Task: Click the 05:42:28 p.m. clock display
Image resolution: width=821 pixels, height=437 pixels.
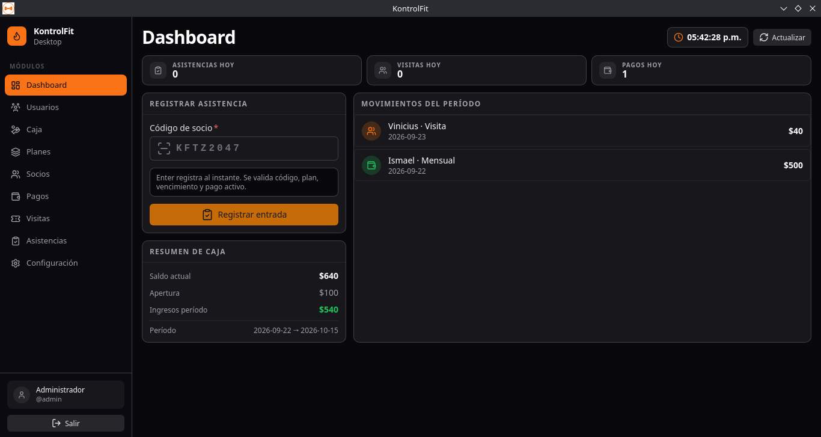Action: coord(708,37)
